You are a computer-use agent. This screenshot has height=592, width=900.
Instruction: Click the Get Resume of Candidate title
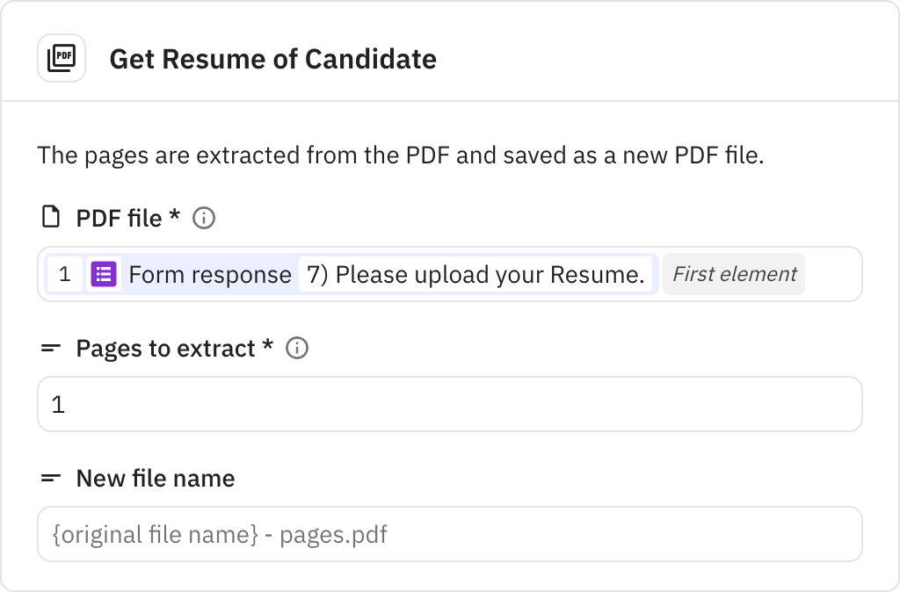(x=272, y=59)
